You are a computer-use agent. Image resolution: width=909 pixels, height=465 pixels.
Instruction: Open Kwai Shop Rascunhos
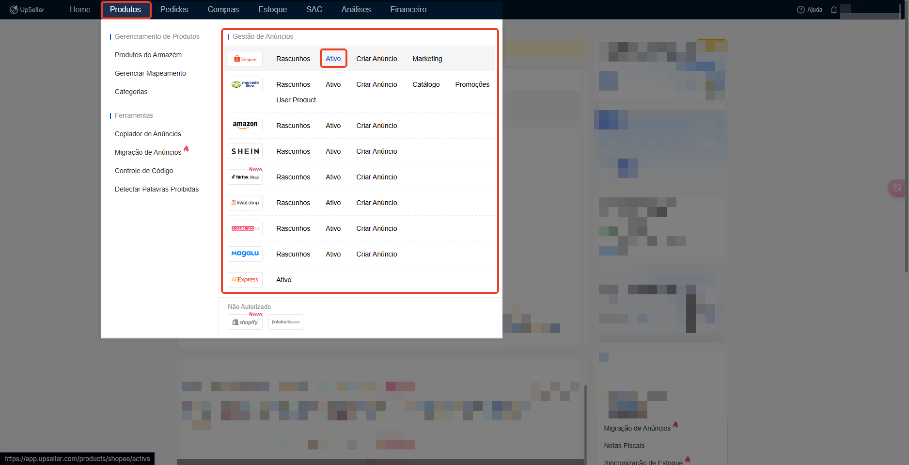point(293,203)
